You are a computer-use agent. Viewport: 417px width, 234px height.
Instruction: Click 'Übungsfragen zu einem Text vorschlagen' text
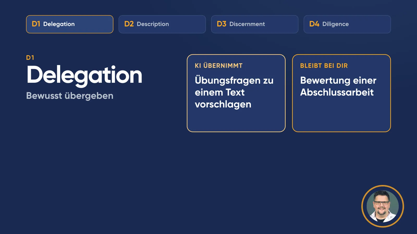click(x=234, y=92)
